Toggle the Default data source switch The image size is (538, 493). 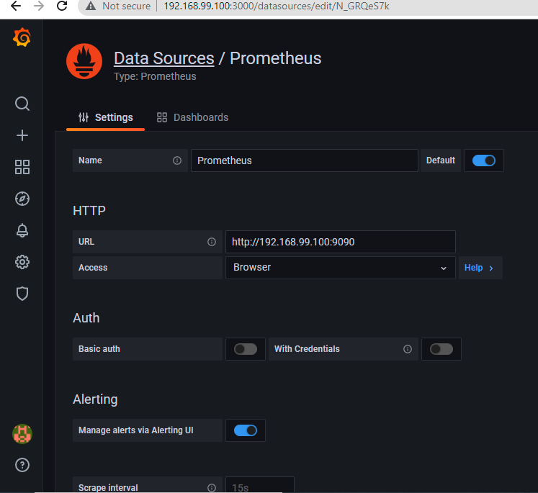pyautogui.click(x=483, y=160)
